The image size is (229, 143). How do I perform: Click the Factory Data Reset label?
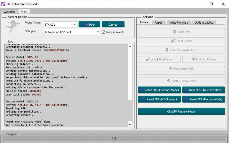click(184, 81)
